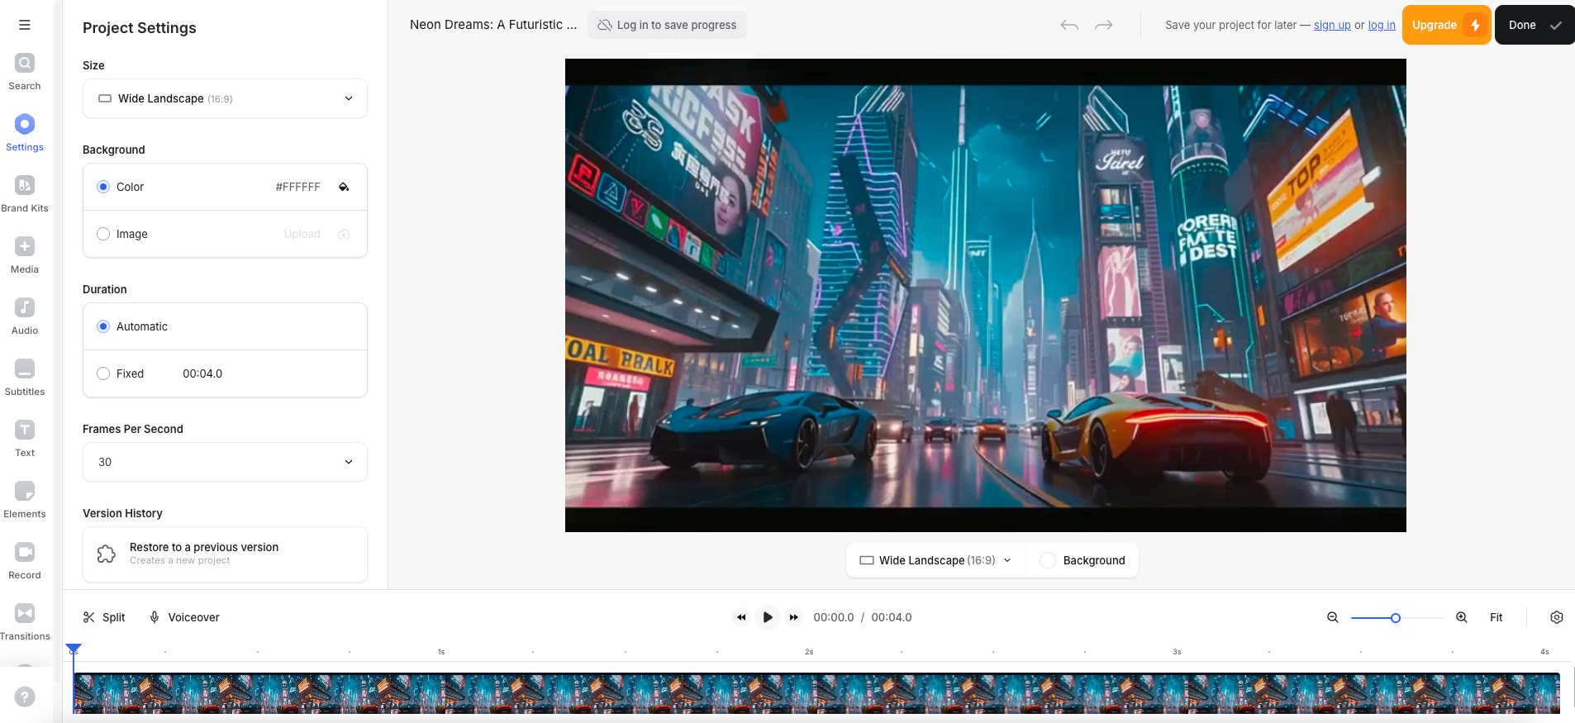Viewport: 1575px width, 723px height.
Task: Open the Media panel
Action: 25,255
